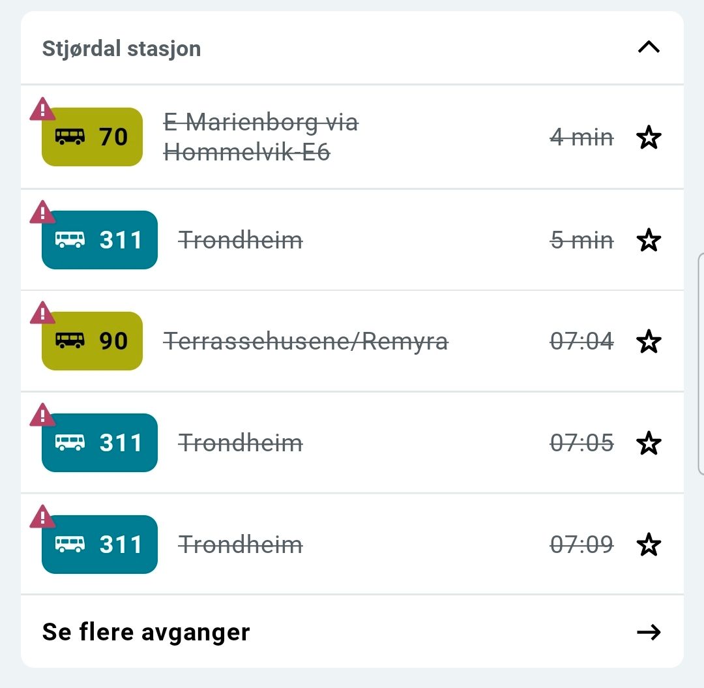The image size is (704, 688).
Task: Favorite the 70 Marienborg departure star
Action: point(649,138)
